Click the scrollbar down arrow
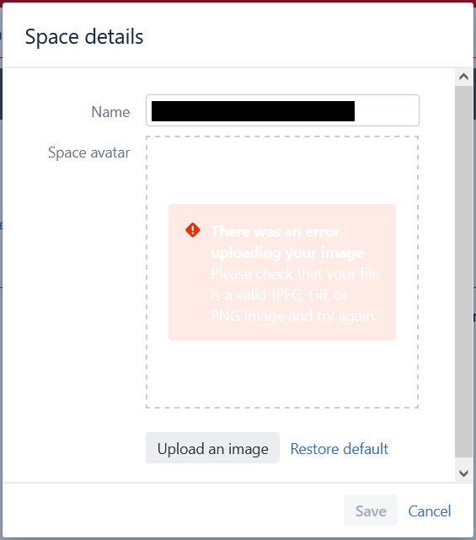Viewport: 476px width, 540px height. pyautogui.click(x=463, y=473)
